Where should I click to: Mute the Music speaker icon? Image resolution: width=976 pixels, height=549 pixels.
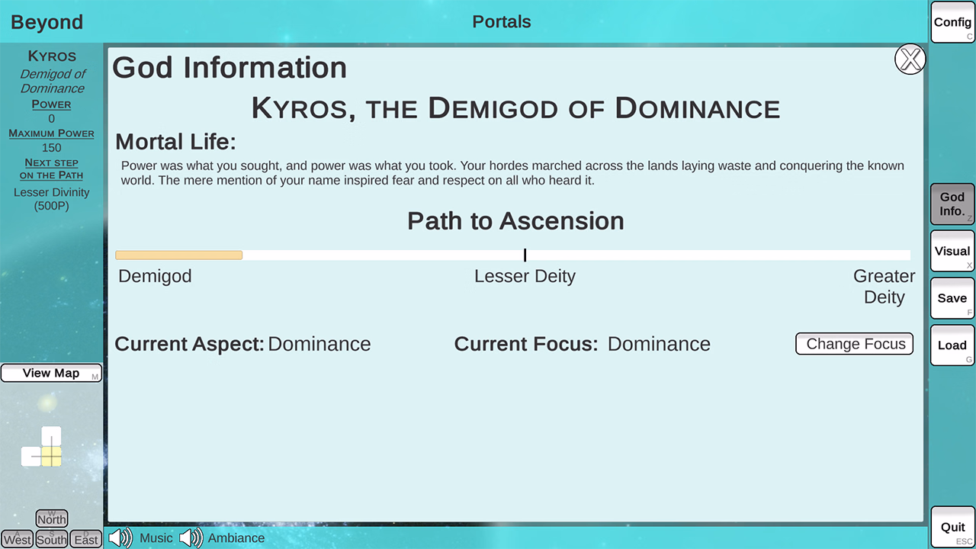[120, 538]
